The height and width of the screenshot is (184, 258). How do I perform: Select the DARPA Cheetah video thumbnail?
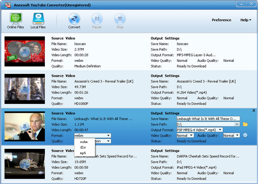click(x=25, y=164)
